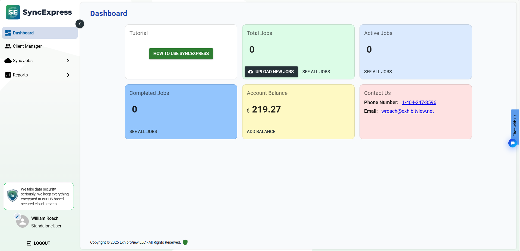Click How To Use SyncExpress button
Image resolution: width=520 pixels, height=251 pixels.
pyautogui.click(x=181, y=54)
